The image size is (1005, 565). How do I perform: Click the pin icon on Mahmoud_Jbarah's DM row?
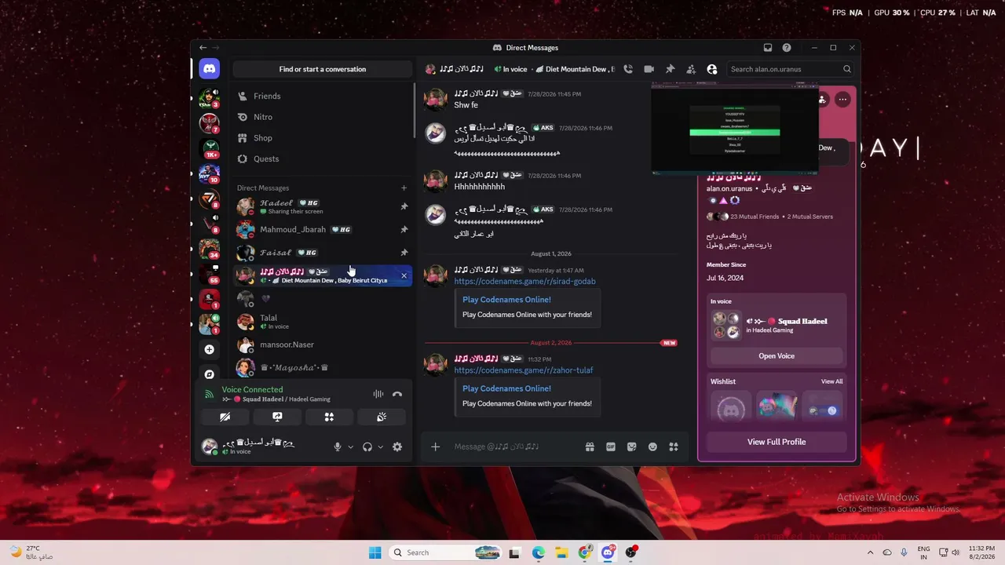(x=404, y=230)
